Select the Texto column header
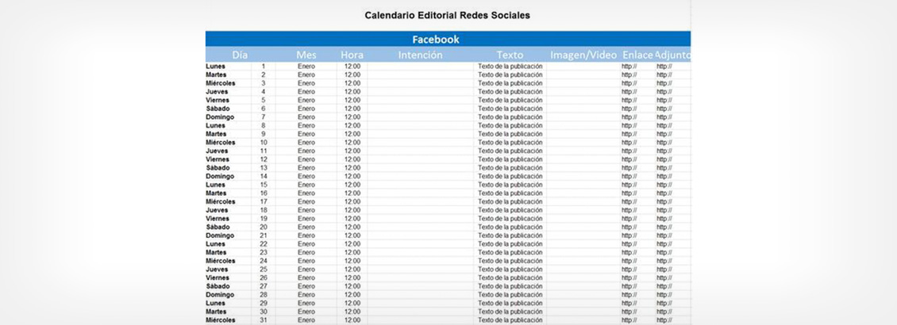The image size is (897, 325). click(x=510, y=55)
